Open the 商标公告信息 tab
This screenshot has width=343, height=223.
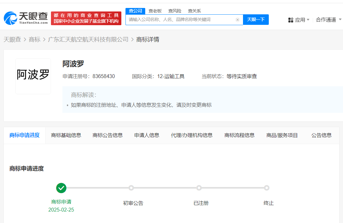108,135
